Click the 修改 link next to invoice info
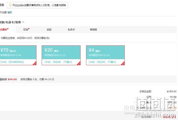The width and height of the screenshot is (178, 120). tap(10, 12)
